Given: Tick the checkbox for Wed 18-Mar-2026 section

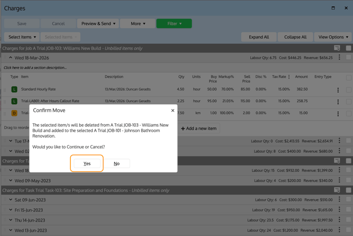Looking at the screenshot, I should point(348,58).
